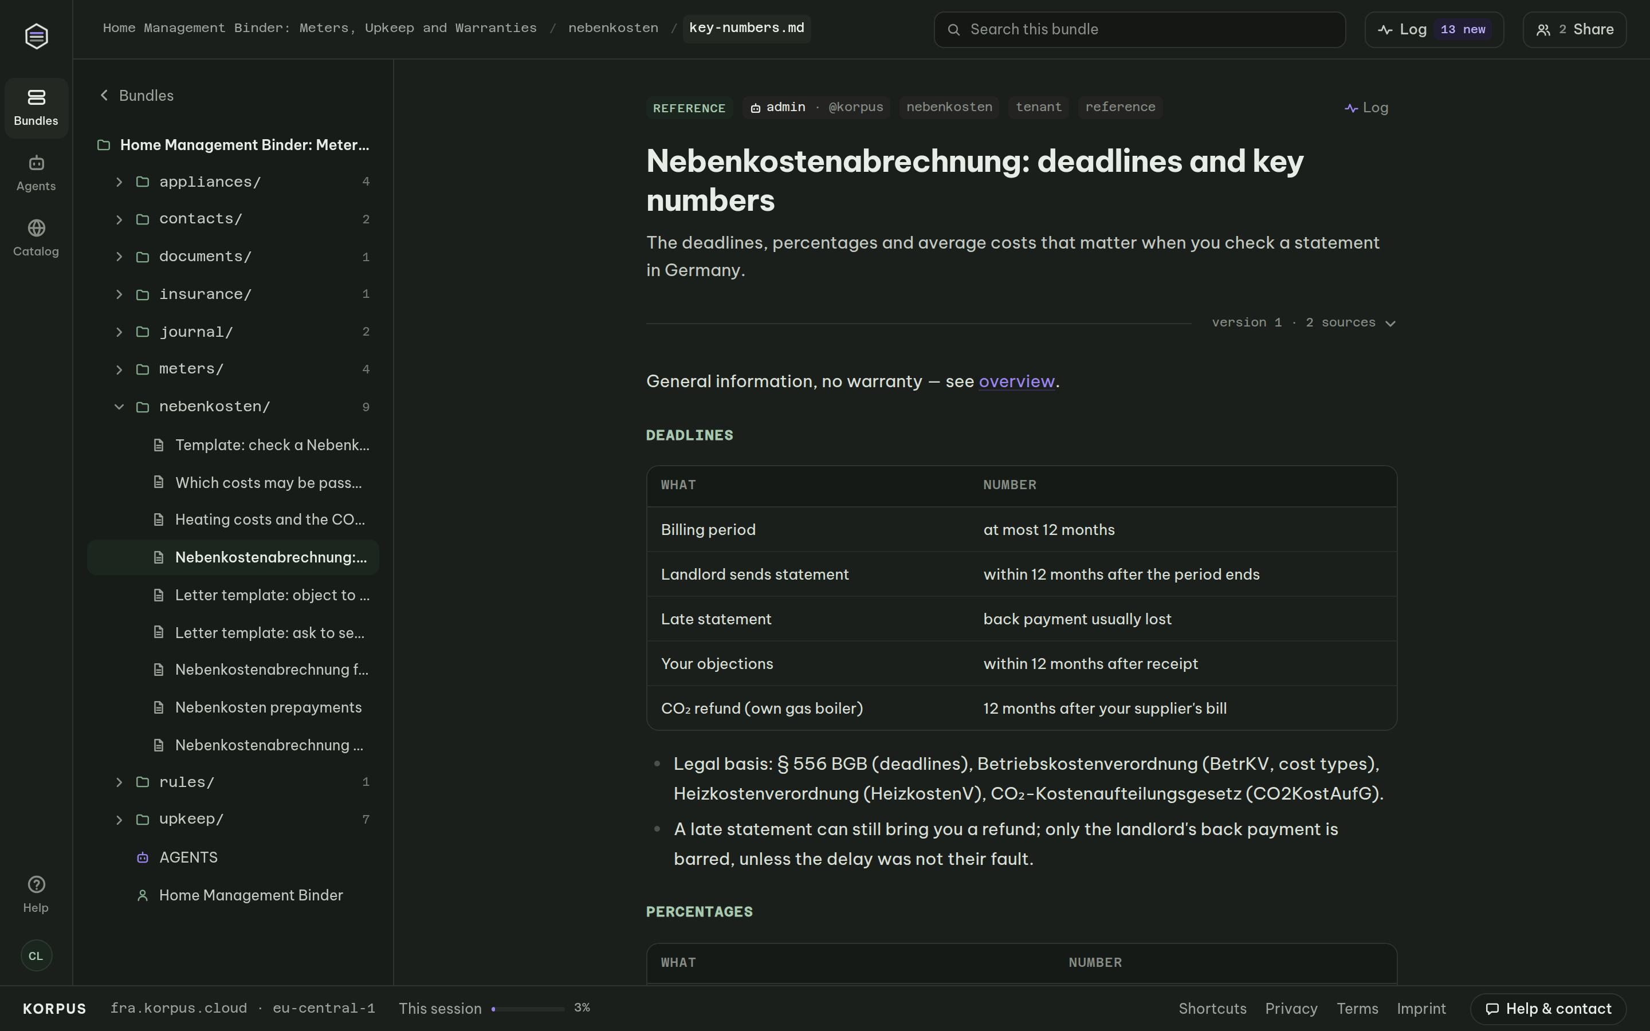Open the Bundles sidebar section

point(36,108)
